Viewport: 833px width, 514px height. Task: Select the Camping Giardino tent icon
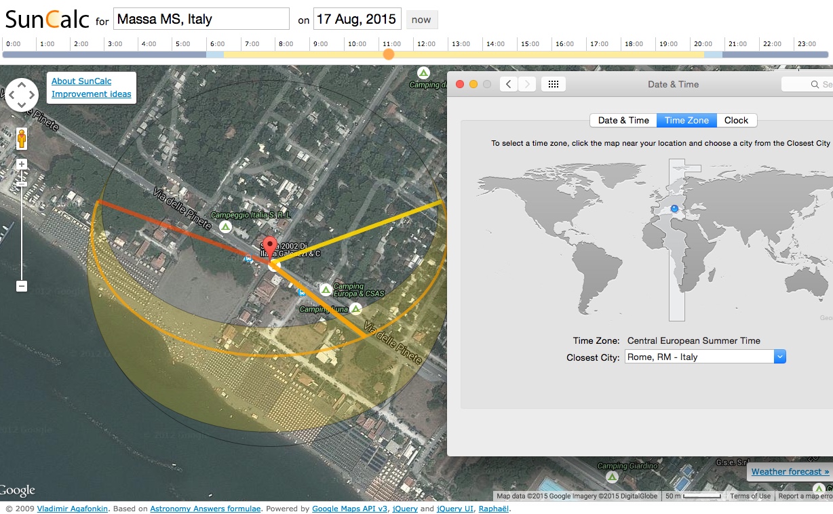point(612,477)
